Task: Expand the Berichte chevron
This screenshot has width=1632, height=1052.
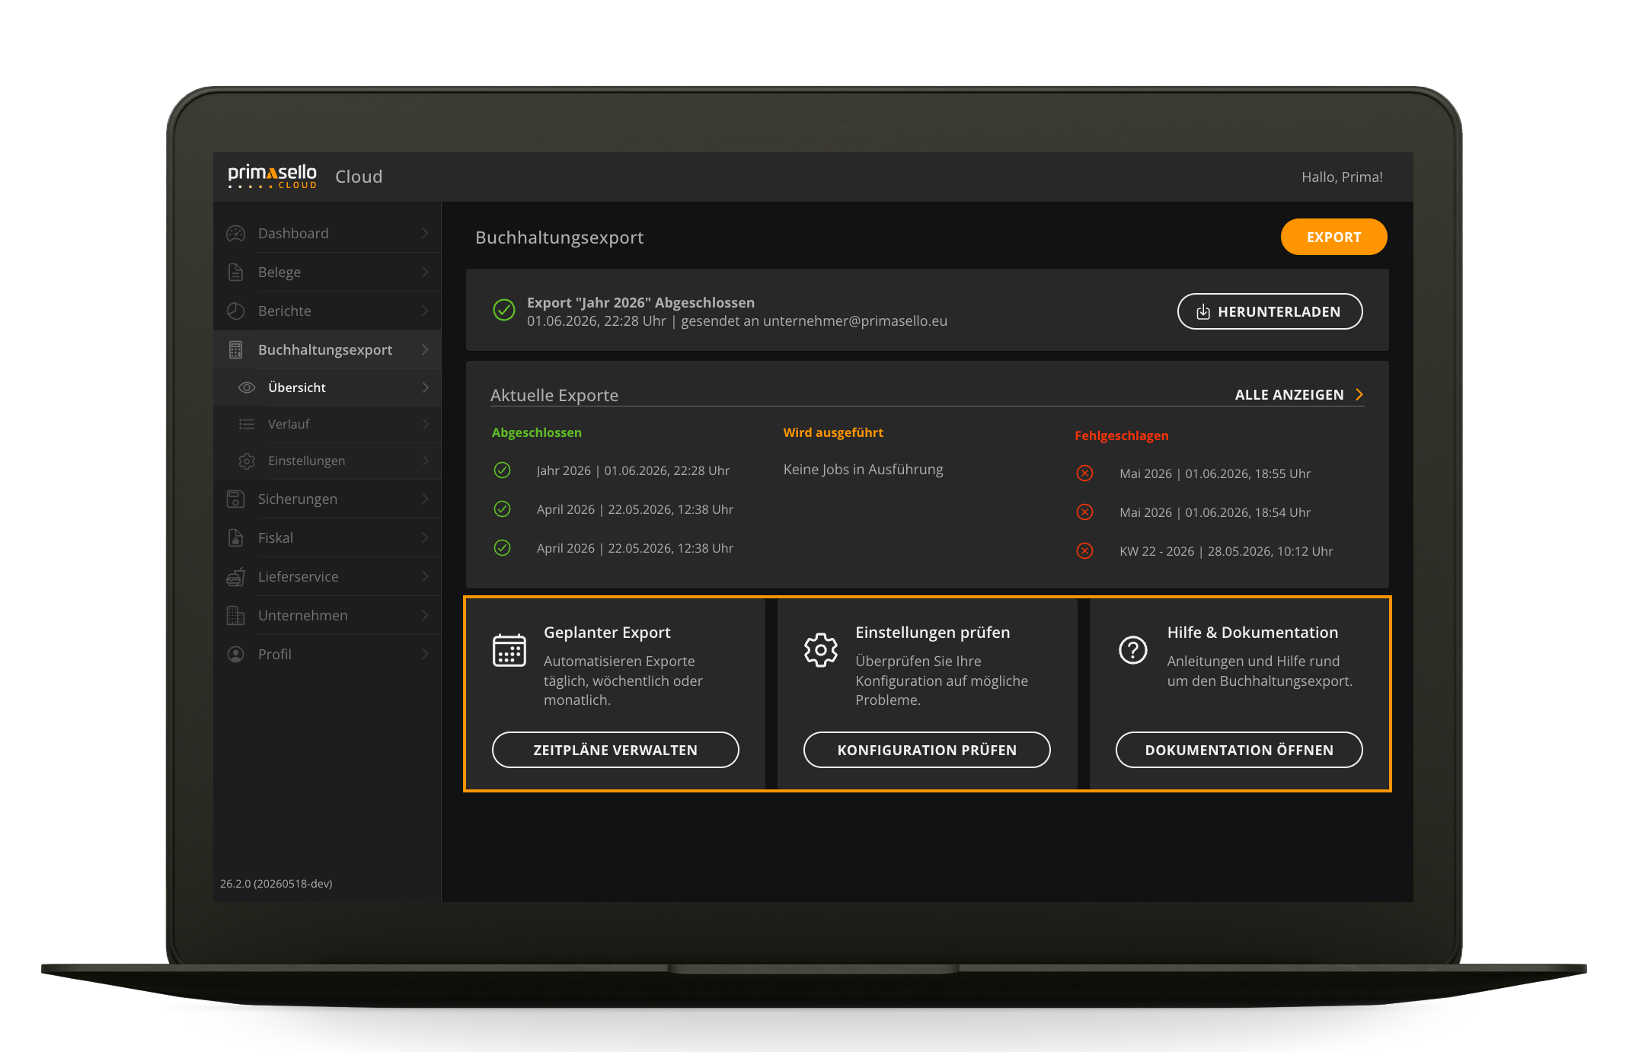Action: click(x=425, y=311)
